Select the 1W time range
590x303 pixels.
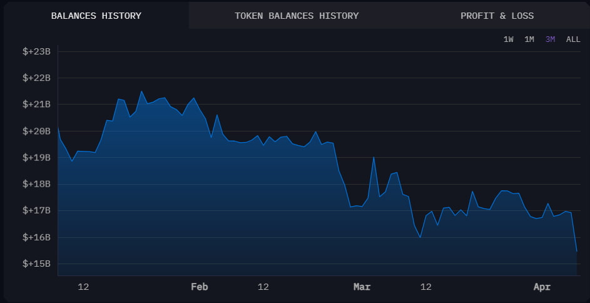point(508,39)
